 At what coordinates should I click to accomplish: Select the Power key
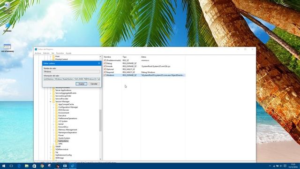[61, 135]
